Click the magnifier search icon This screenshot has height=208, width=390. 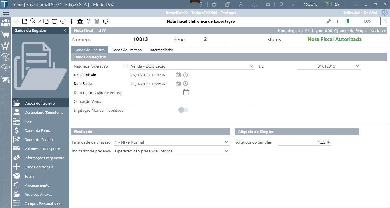(x=33, y=21)
